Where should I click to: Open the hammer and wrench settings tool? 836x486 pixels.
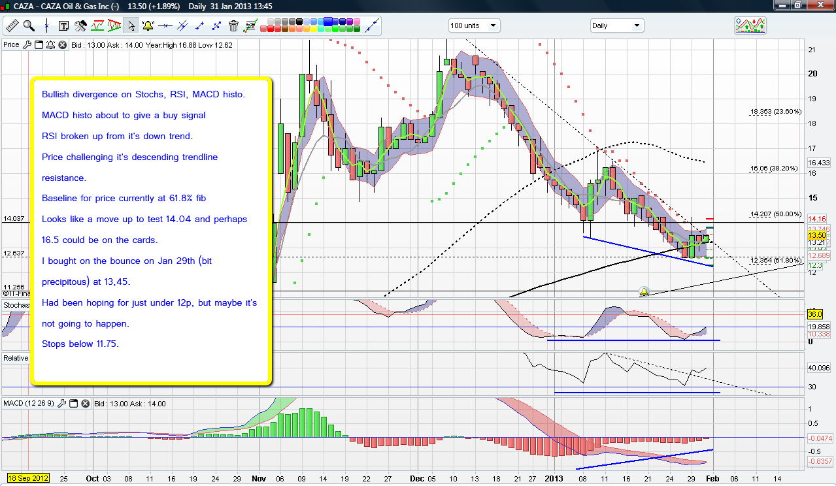81,26
